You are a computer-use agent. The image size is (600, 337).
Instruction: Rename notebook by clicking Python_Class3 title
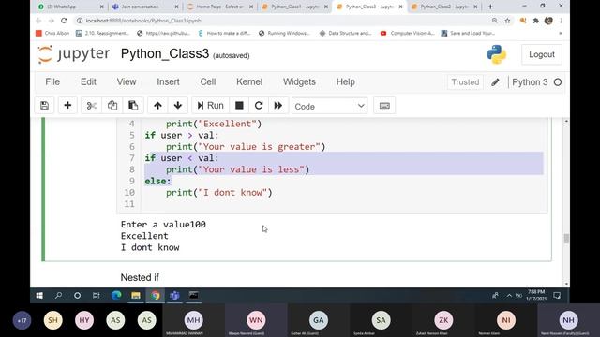(165, 54)
